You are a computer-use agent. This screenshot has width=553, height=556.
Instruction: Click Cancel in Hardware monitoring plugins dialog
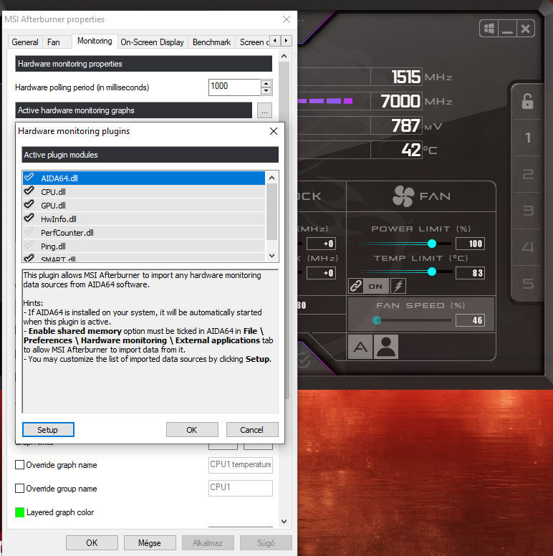pos(251,430)
